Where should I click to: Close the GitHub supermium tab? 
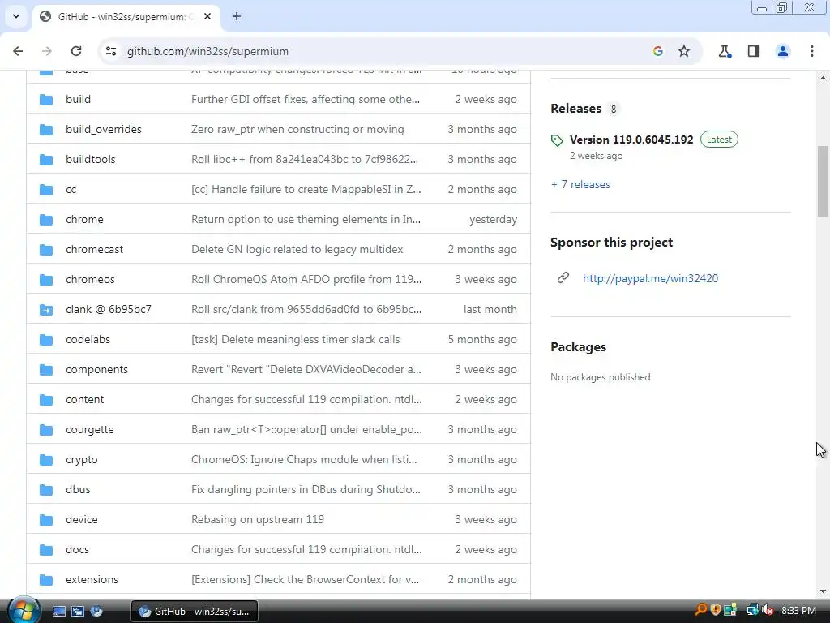point(207,16)
